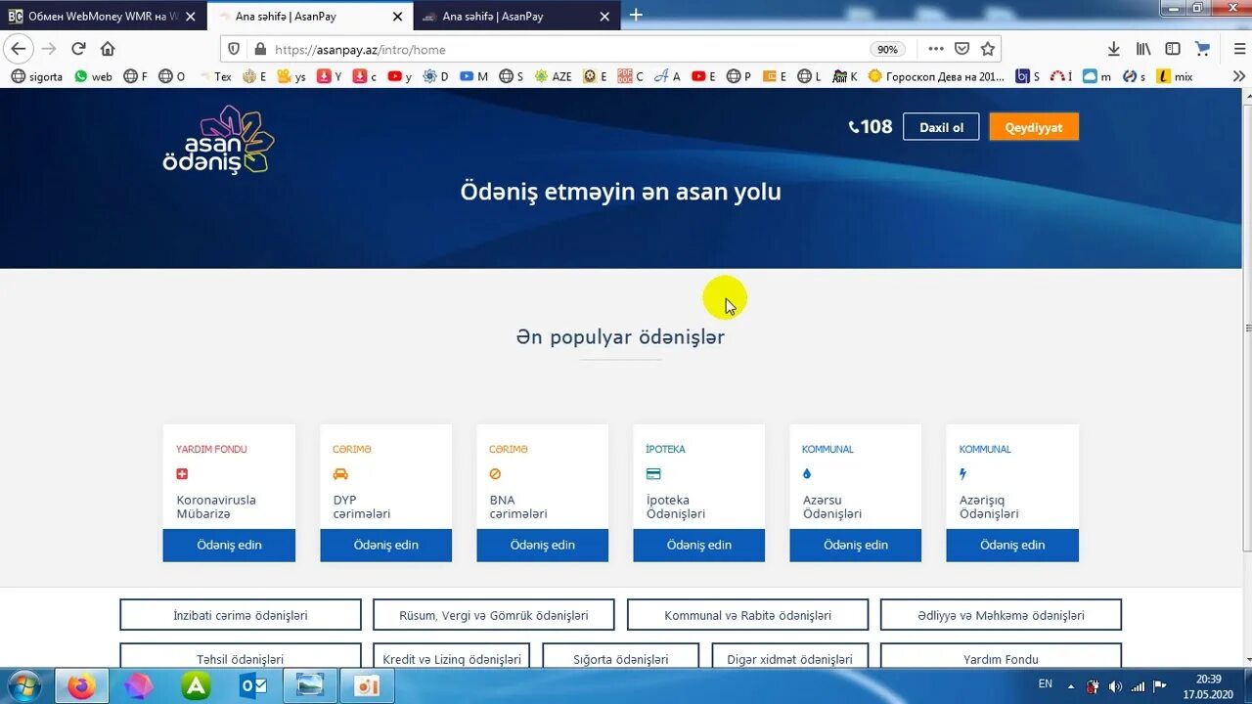Image resolution: width=1252 pixels, height=704 pixels.
Task: Click Ödəniş edin under BNA cərimələri
Action: click(x=542, y=545)
